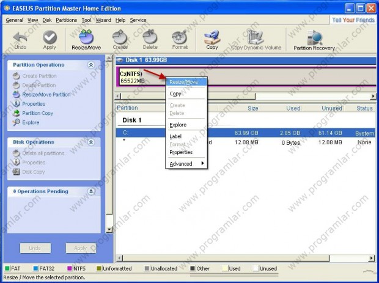Click the Partition Copy sidebar icon
Viewport: 379px width, 283px height.
pyautogui.click(x=16, y=113)
